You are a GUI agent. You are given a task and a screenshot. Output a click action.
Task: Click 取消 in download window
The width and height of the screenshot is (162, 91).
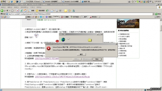click(x=97, y=59)
